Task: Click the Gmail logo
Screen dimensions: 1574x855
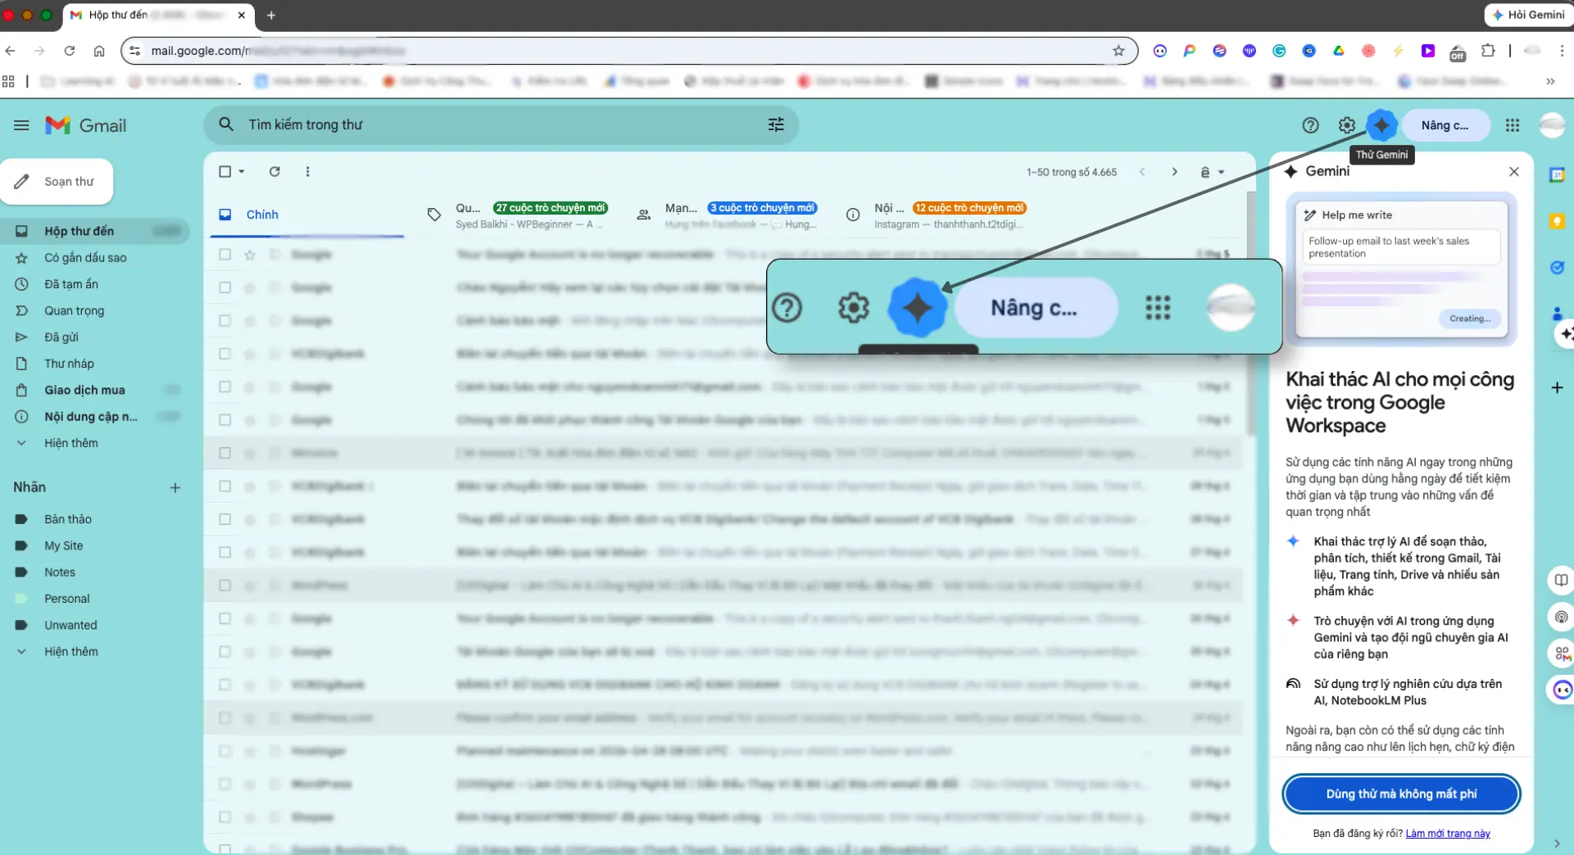Action: [86, 125]
